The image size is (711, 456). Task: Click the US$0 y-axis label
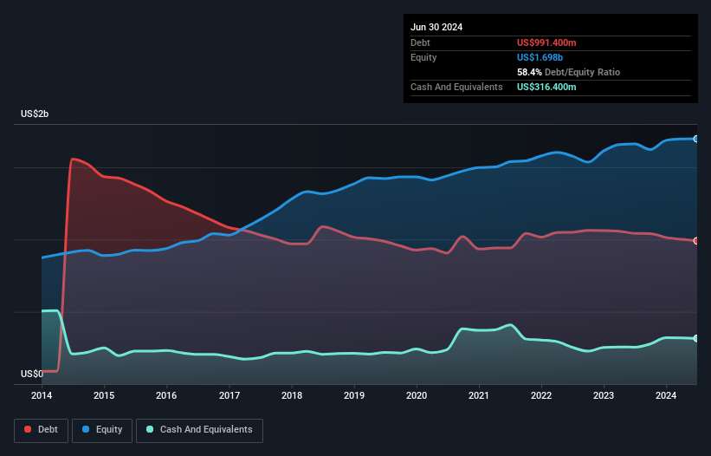coord(32,374)
